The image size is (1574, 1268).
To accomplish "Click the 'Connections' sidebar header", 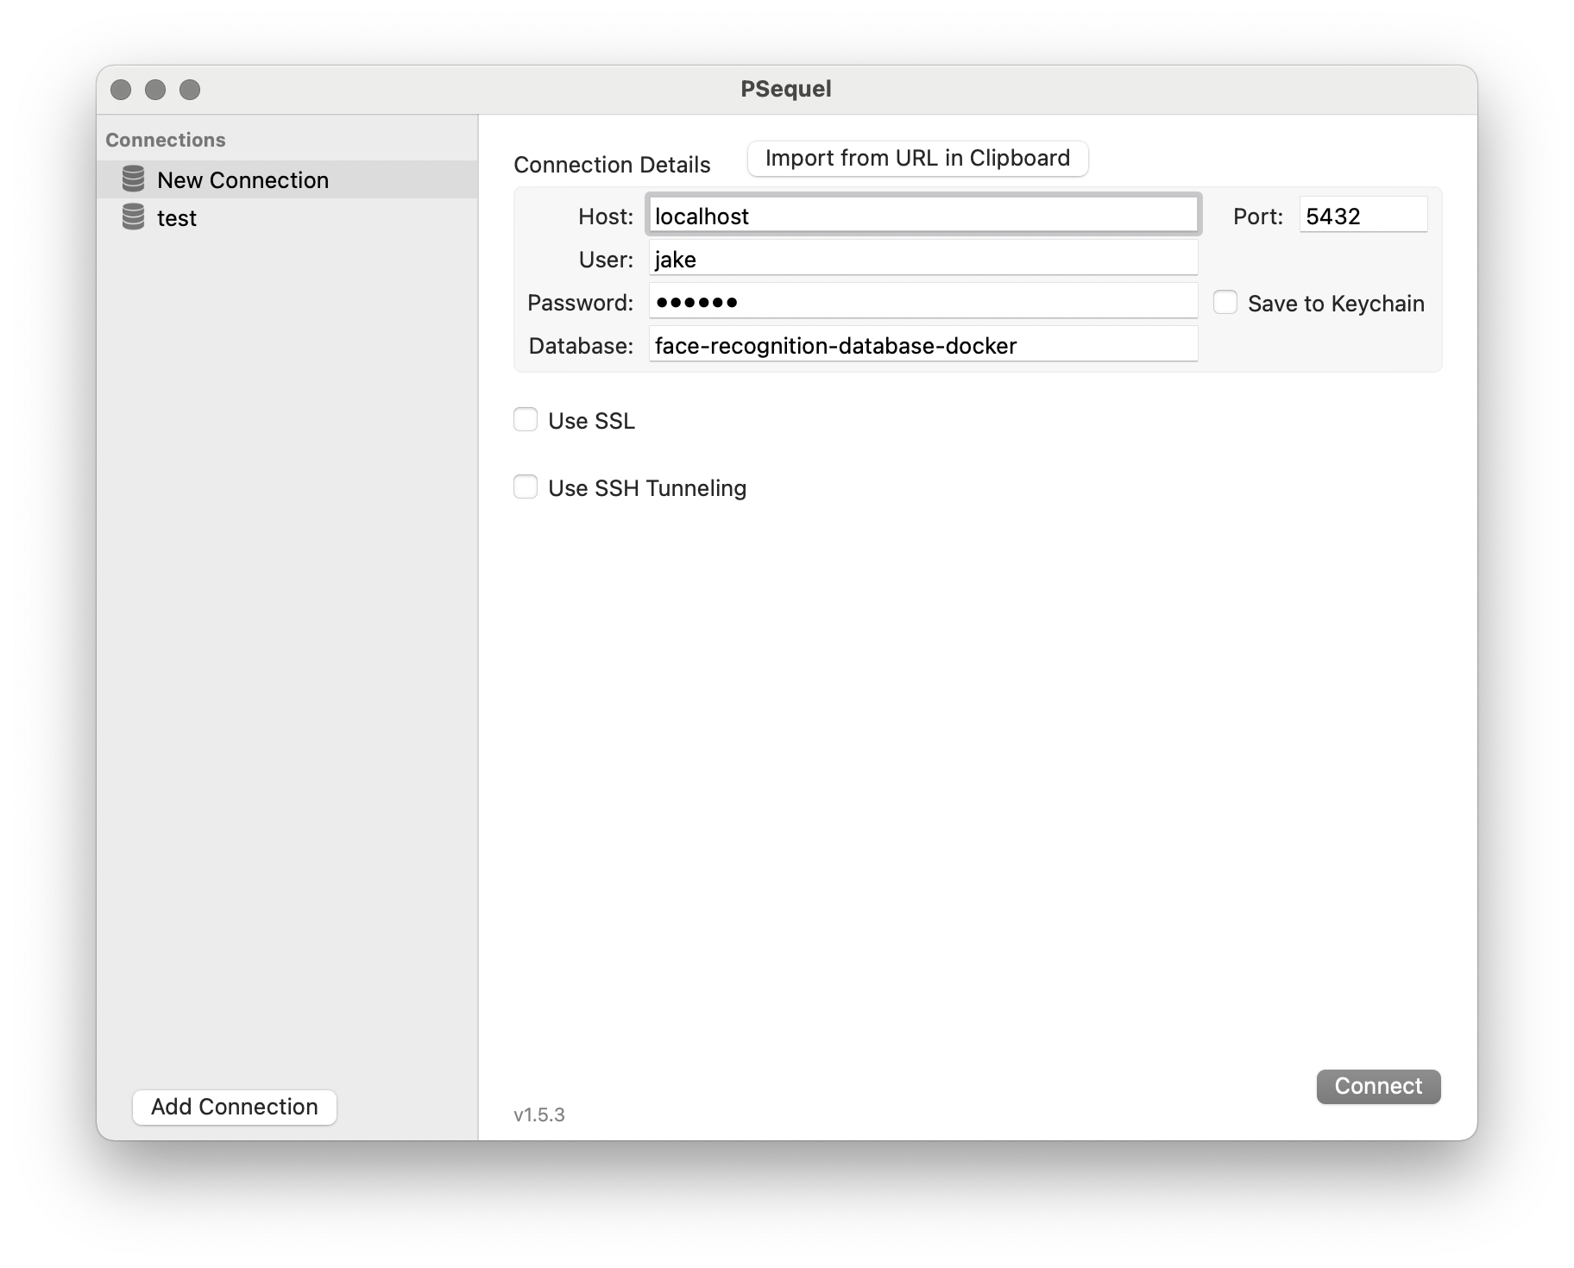I will click(166, 140).
